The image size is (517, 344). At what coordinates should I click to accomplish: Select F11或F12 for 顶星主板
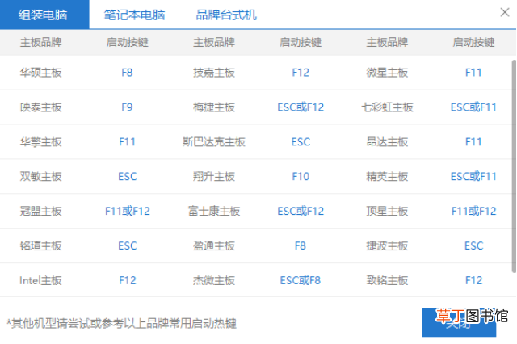click(x=473, y=211)
